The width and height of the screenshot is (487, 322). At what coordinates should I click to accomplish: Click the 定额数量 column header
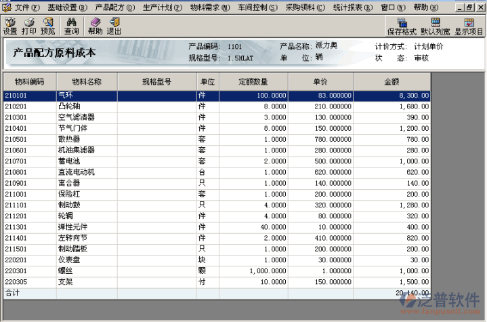(253, 81)
